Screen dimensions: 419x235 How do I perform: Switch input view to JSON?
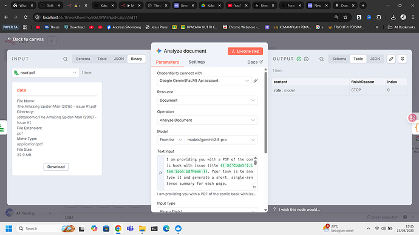click(x=118, y=59)
